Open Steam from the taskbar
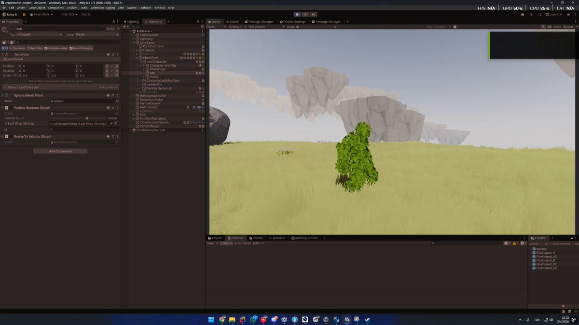The image size is (579, 325). coord(367,319)
